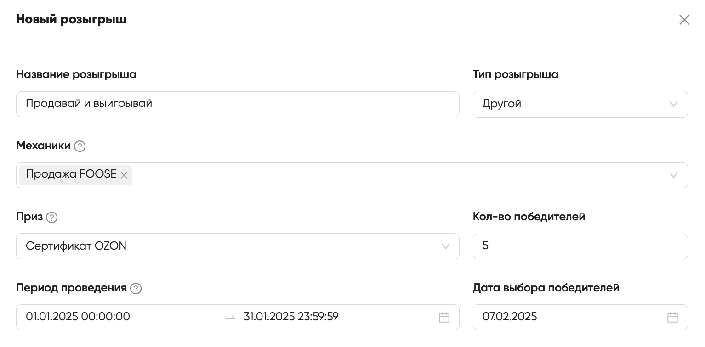
Task: Select the end date 31.01.2025 23:59:59
Action: (x=291, y=317)
